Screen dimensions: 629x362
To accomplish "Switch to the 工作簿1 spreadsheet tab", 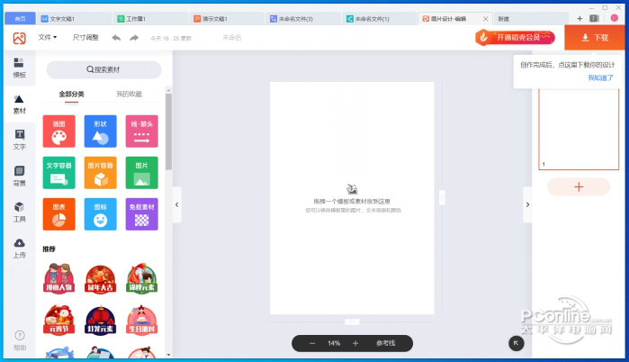I will (150, 19).
